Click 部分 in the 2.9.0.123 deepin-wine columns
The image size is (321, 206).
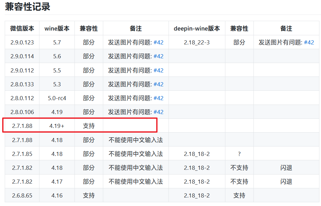239,42
